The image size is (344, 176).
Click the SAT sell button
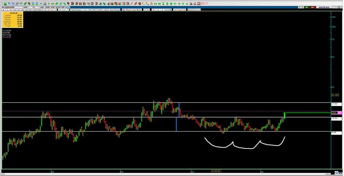313,7
